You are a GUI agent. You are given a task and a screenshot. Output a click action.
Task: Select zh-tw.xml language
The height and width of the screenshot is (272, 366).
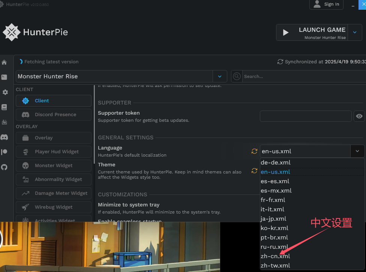point(312,266)
